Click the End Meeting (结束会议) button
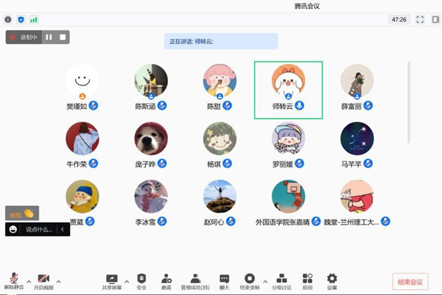 (410, 282)
